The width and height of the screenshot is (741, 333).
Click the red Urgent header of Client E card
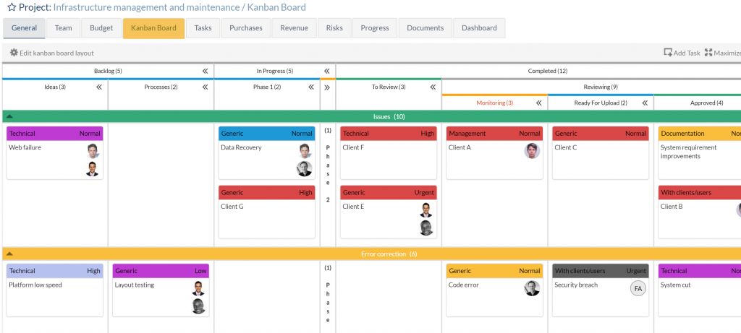click(389, 193)
